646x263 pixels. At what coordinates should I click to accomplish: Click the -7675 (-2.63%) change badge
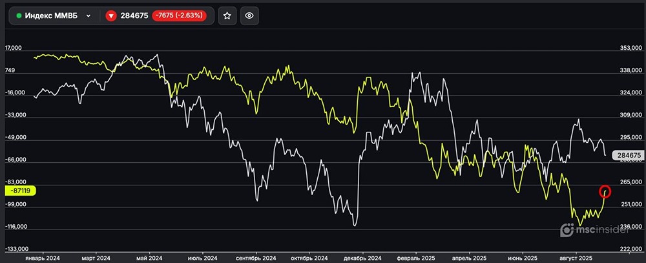(x=179, y=16)
